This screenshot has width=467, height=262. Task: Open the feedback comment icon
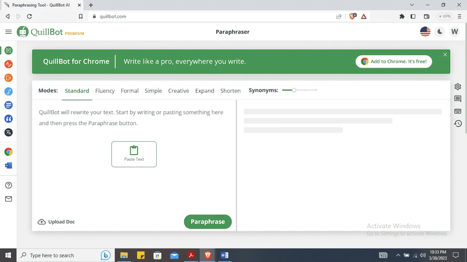coord(458,99)
